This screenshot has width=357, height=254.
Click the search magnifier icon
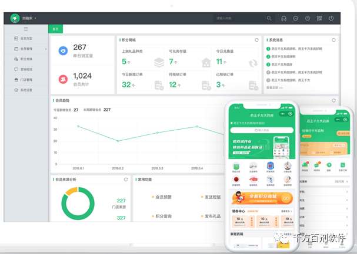[x=269, y=19]
